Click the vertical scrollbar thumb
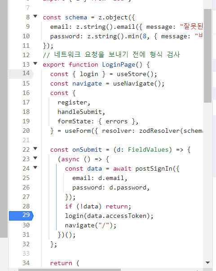The width and height of the screenshot is (216, 271). click(207, 56)
